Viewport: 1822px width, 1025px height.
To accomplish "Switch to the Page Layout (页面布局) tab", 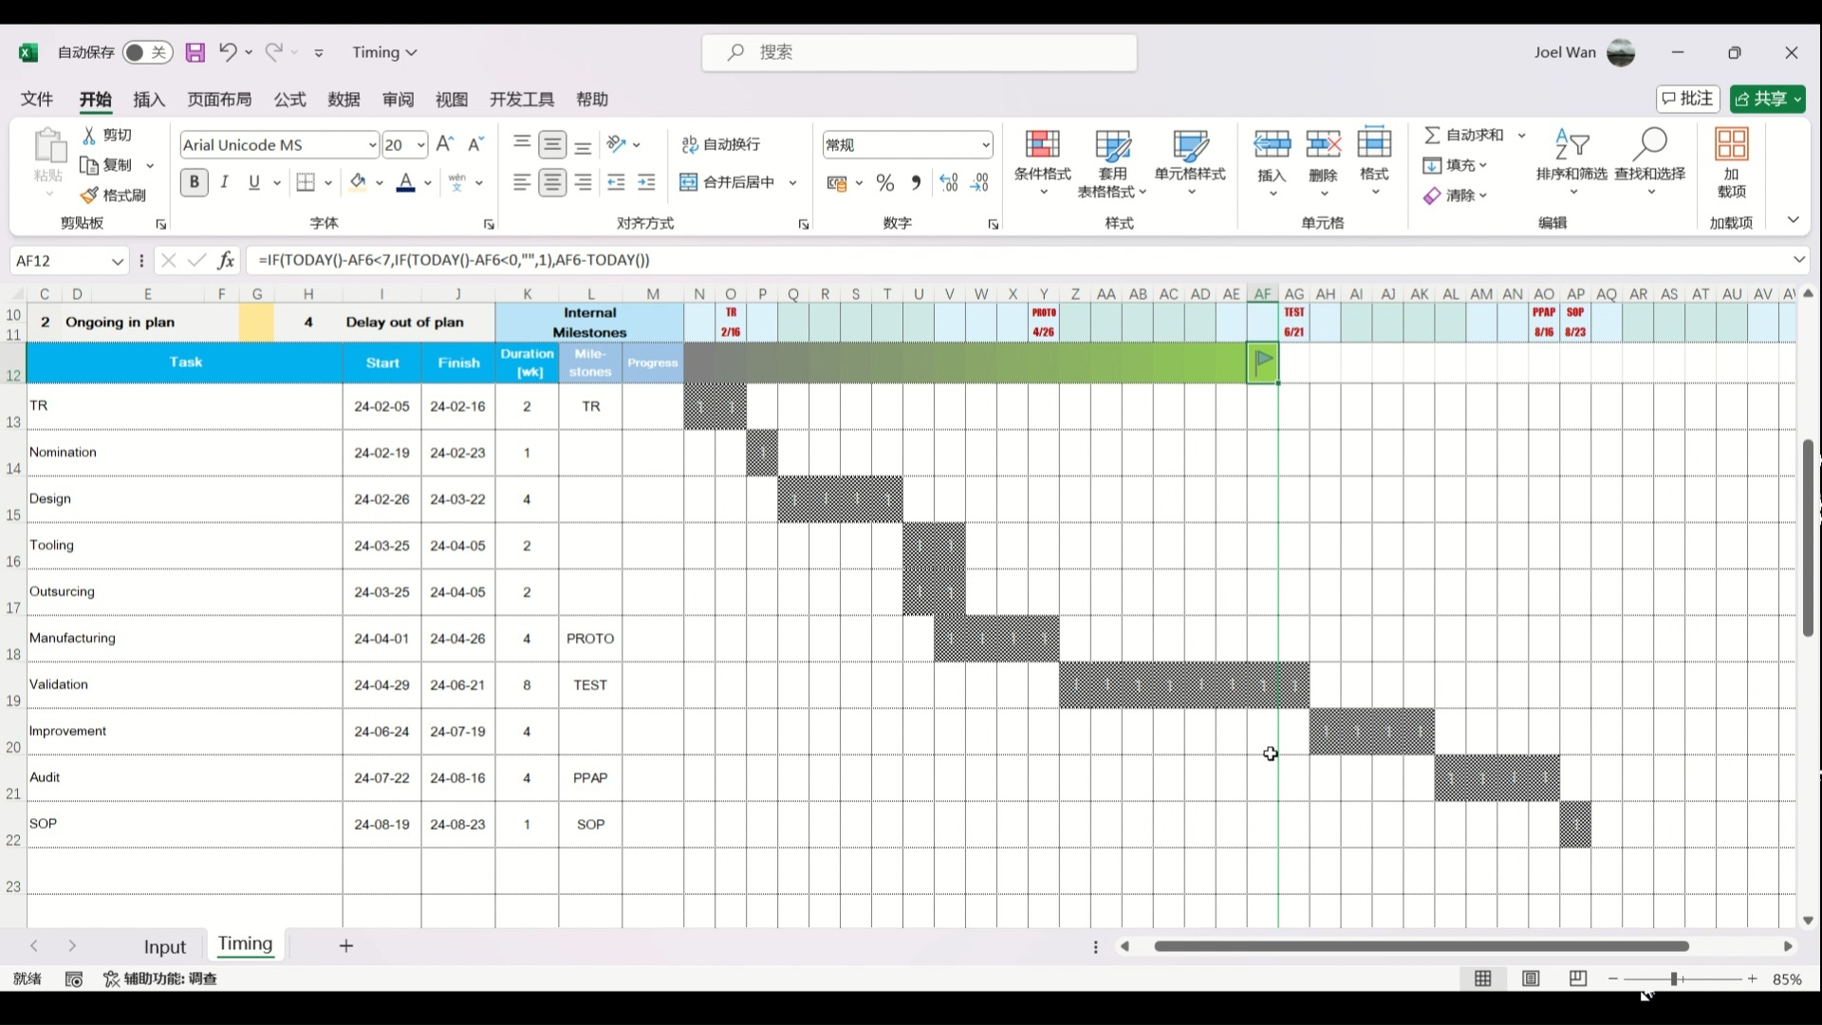I will pos(219,100).
